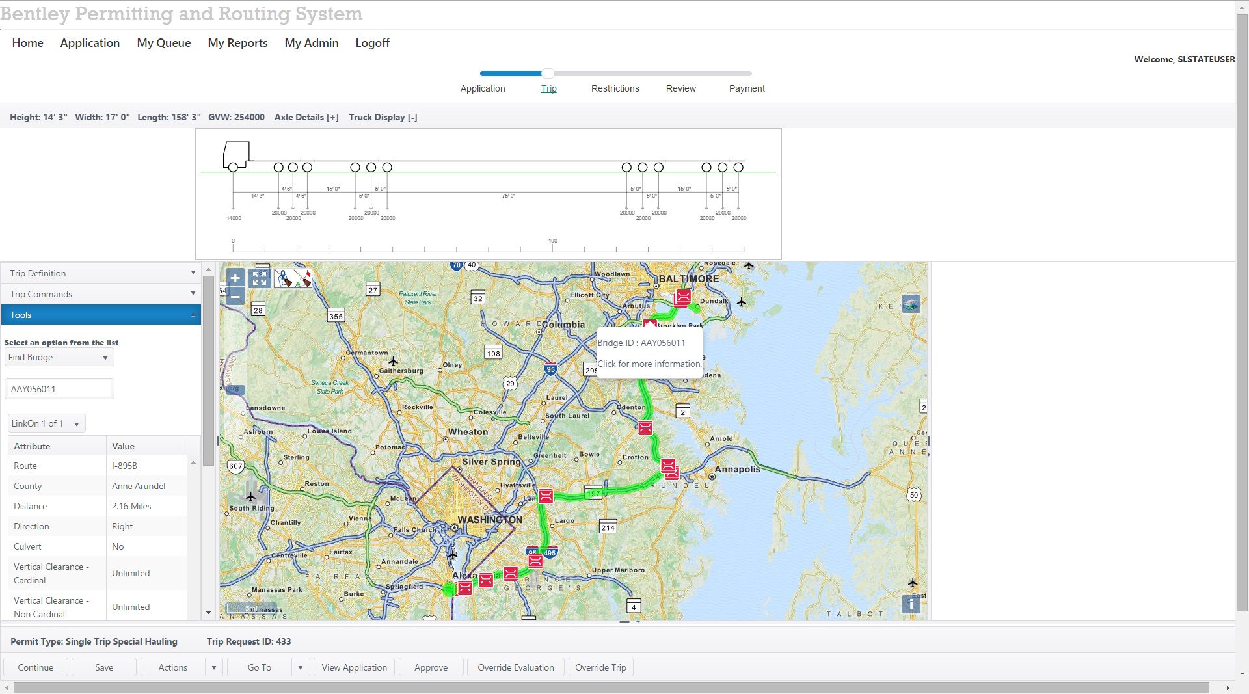Click Override Evaluation button
This screenshot has width=1249, height=694.
click(x=516, y=667)
